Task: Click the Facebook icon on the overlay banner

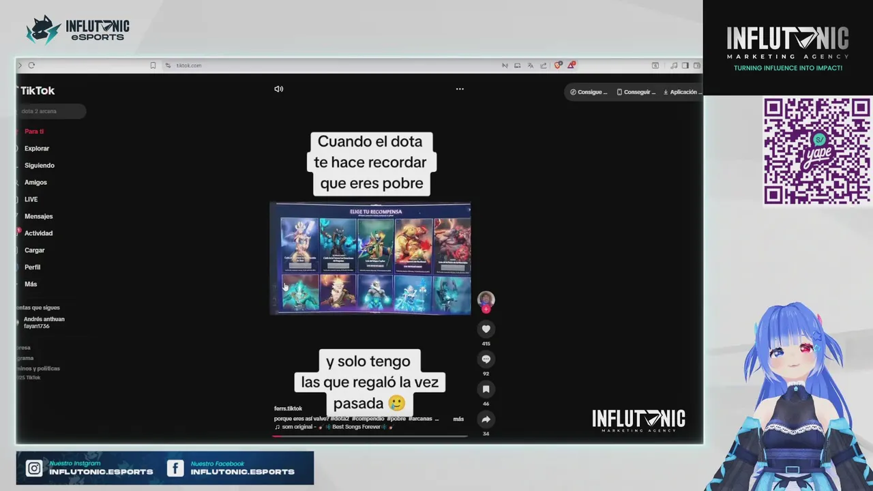Action: click(x=175, y=468)
